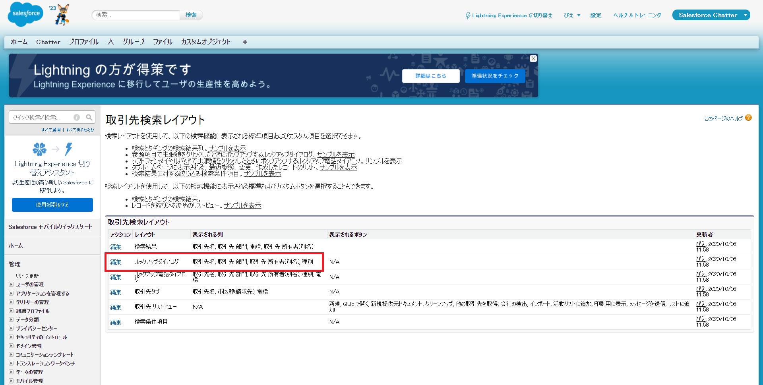763x385 pixels.
Task: Click the quick find info icon
Action: click(77, 117)
